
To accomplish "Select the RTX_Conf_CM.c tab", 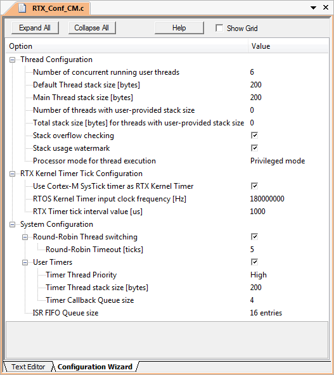I will pos(48,8).
